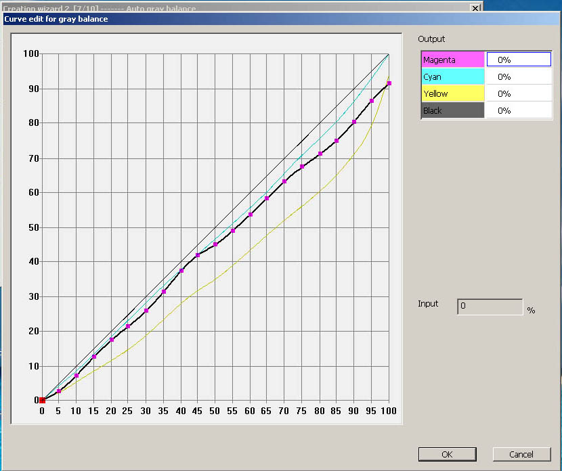Select magenta curve point at input 15
Image resolution: width=562 pixels, height=471 pixels.
click(94, 357)
